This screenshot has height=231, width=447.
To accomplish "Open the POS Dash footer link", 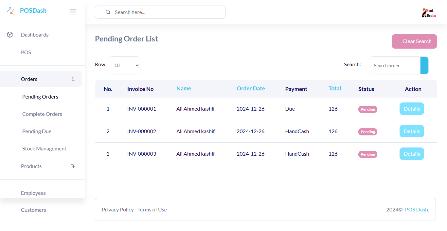I will click(x=416, y=209).
